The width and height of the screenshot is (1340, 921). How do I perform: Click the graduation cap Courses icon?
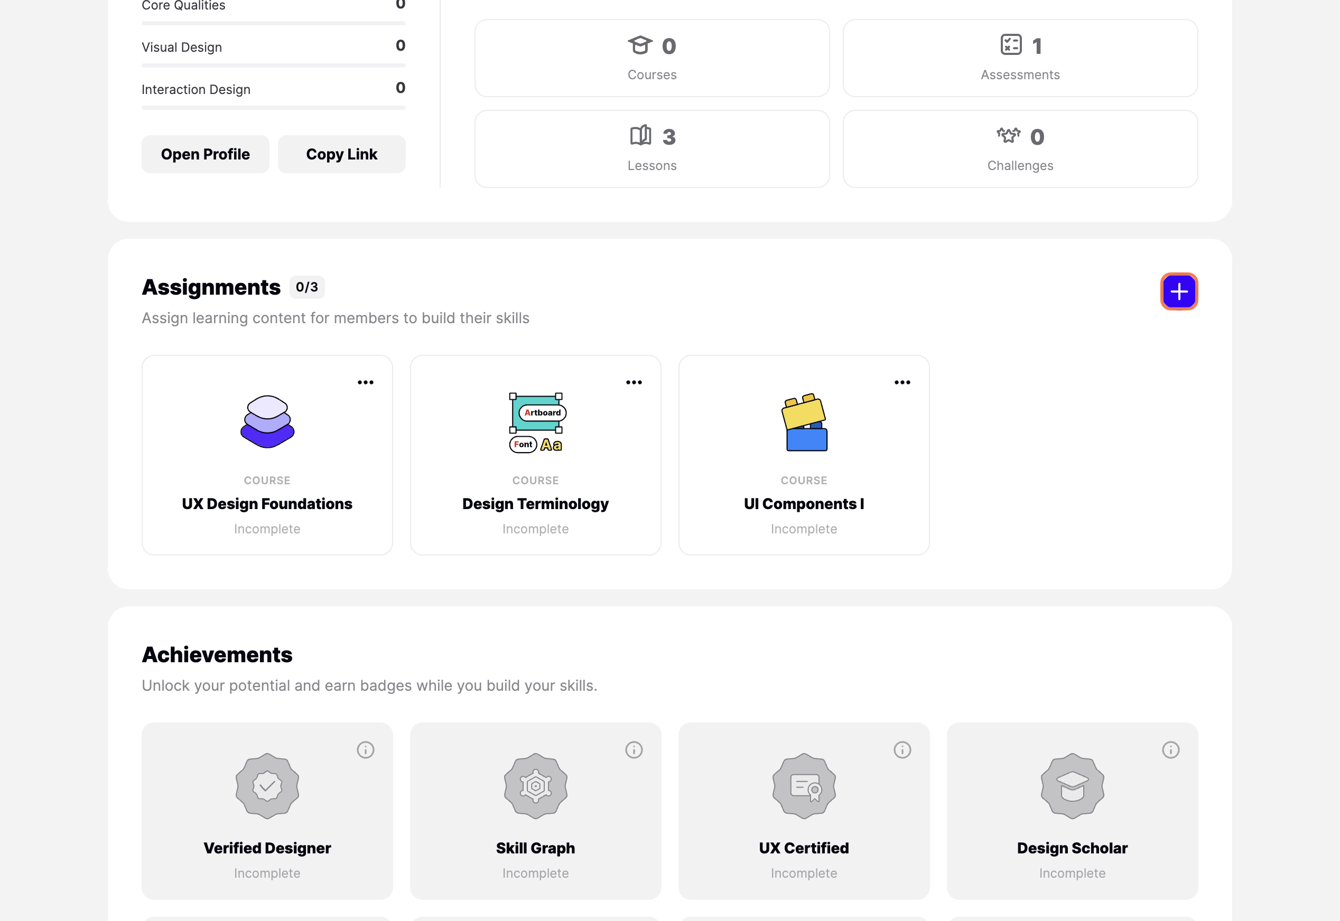coord(640,45)
